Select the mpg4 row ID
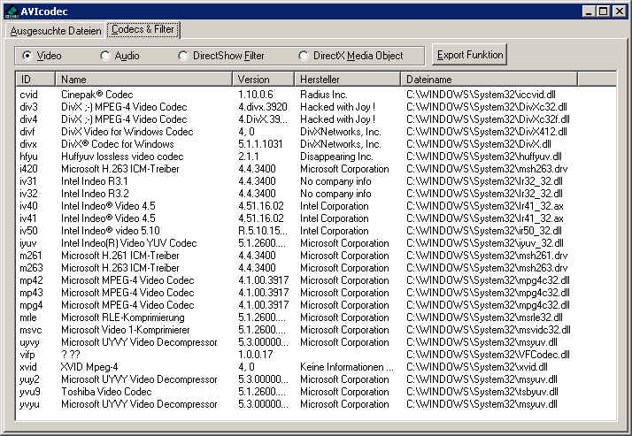The height and width of the screenshot is (436, 632). (31, 306)
